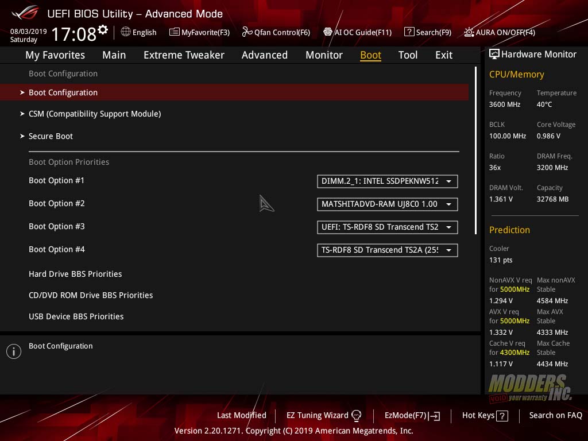This screenshot has width=588, height=441.
Task: Open Monitor tab
Action: (x=324, y=55)
